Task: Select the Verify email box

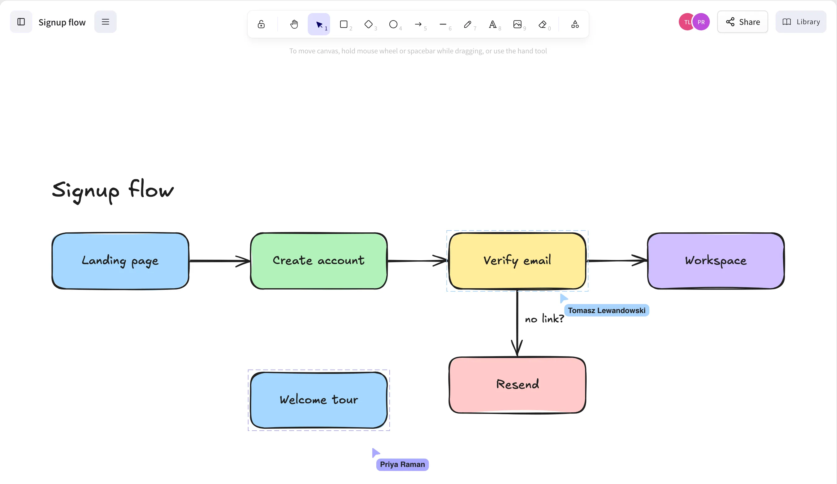Action: click(517, 261)
